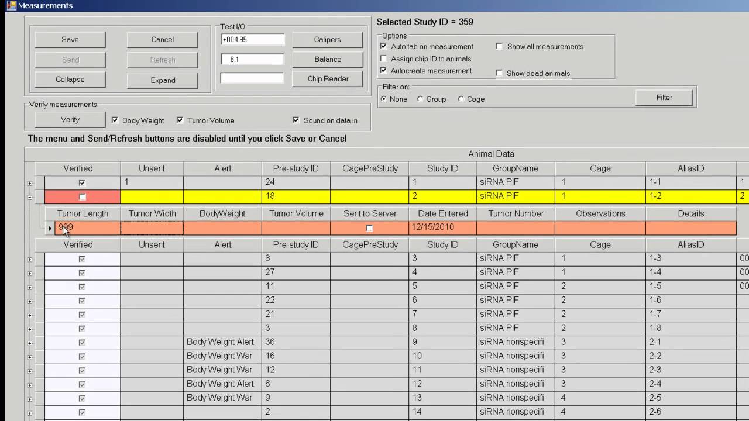Image resolution: width=749 pixels, height=421 pixels.
Task: Collapse the yellow Study ID 2 row
Action: (30, 198)
